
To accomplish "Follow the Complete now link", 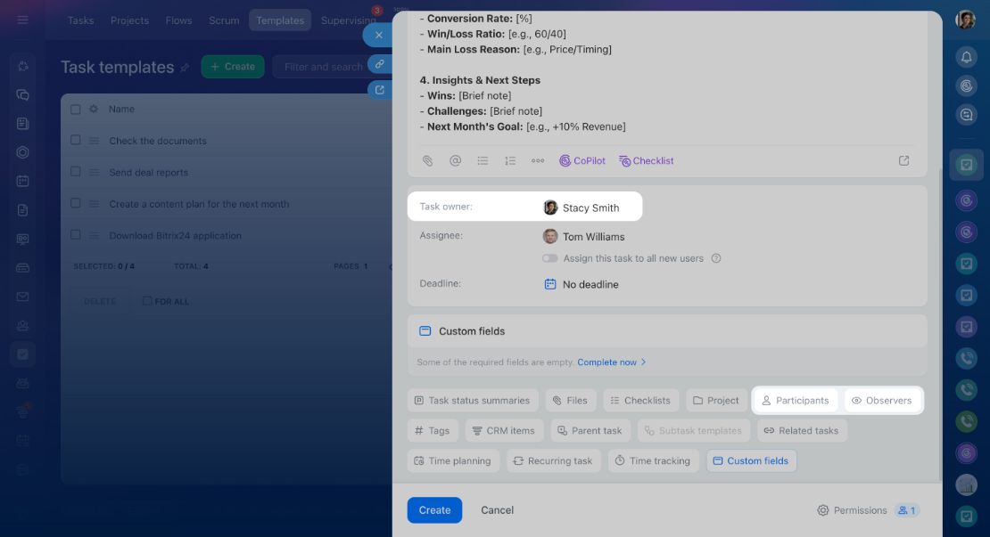I will [611, 362].
